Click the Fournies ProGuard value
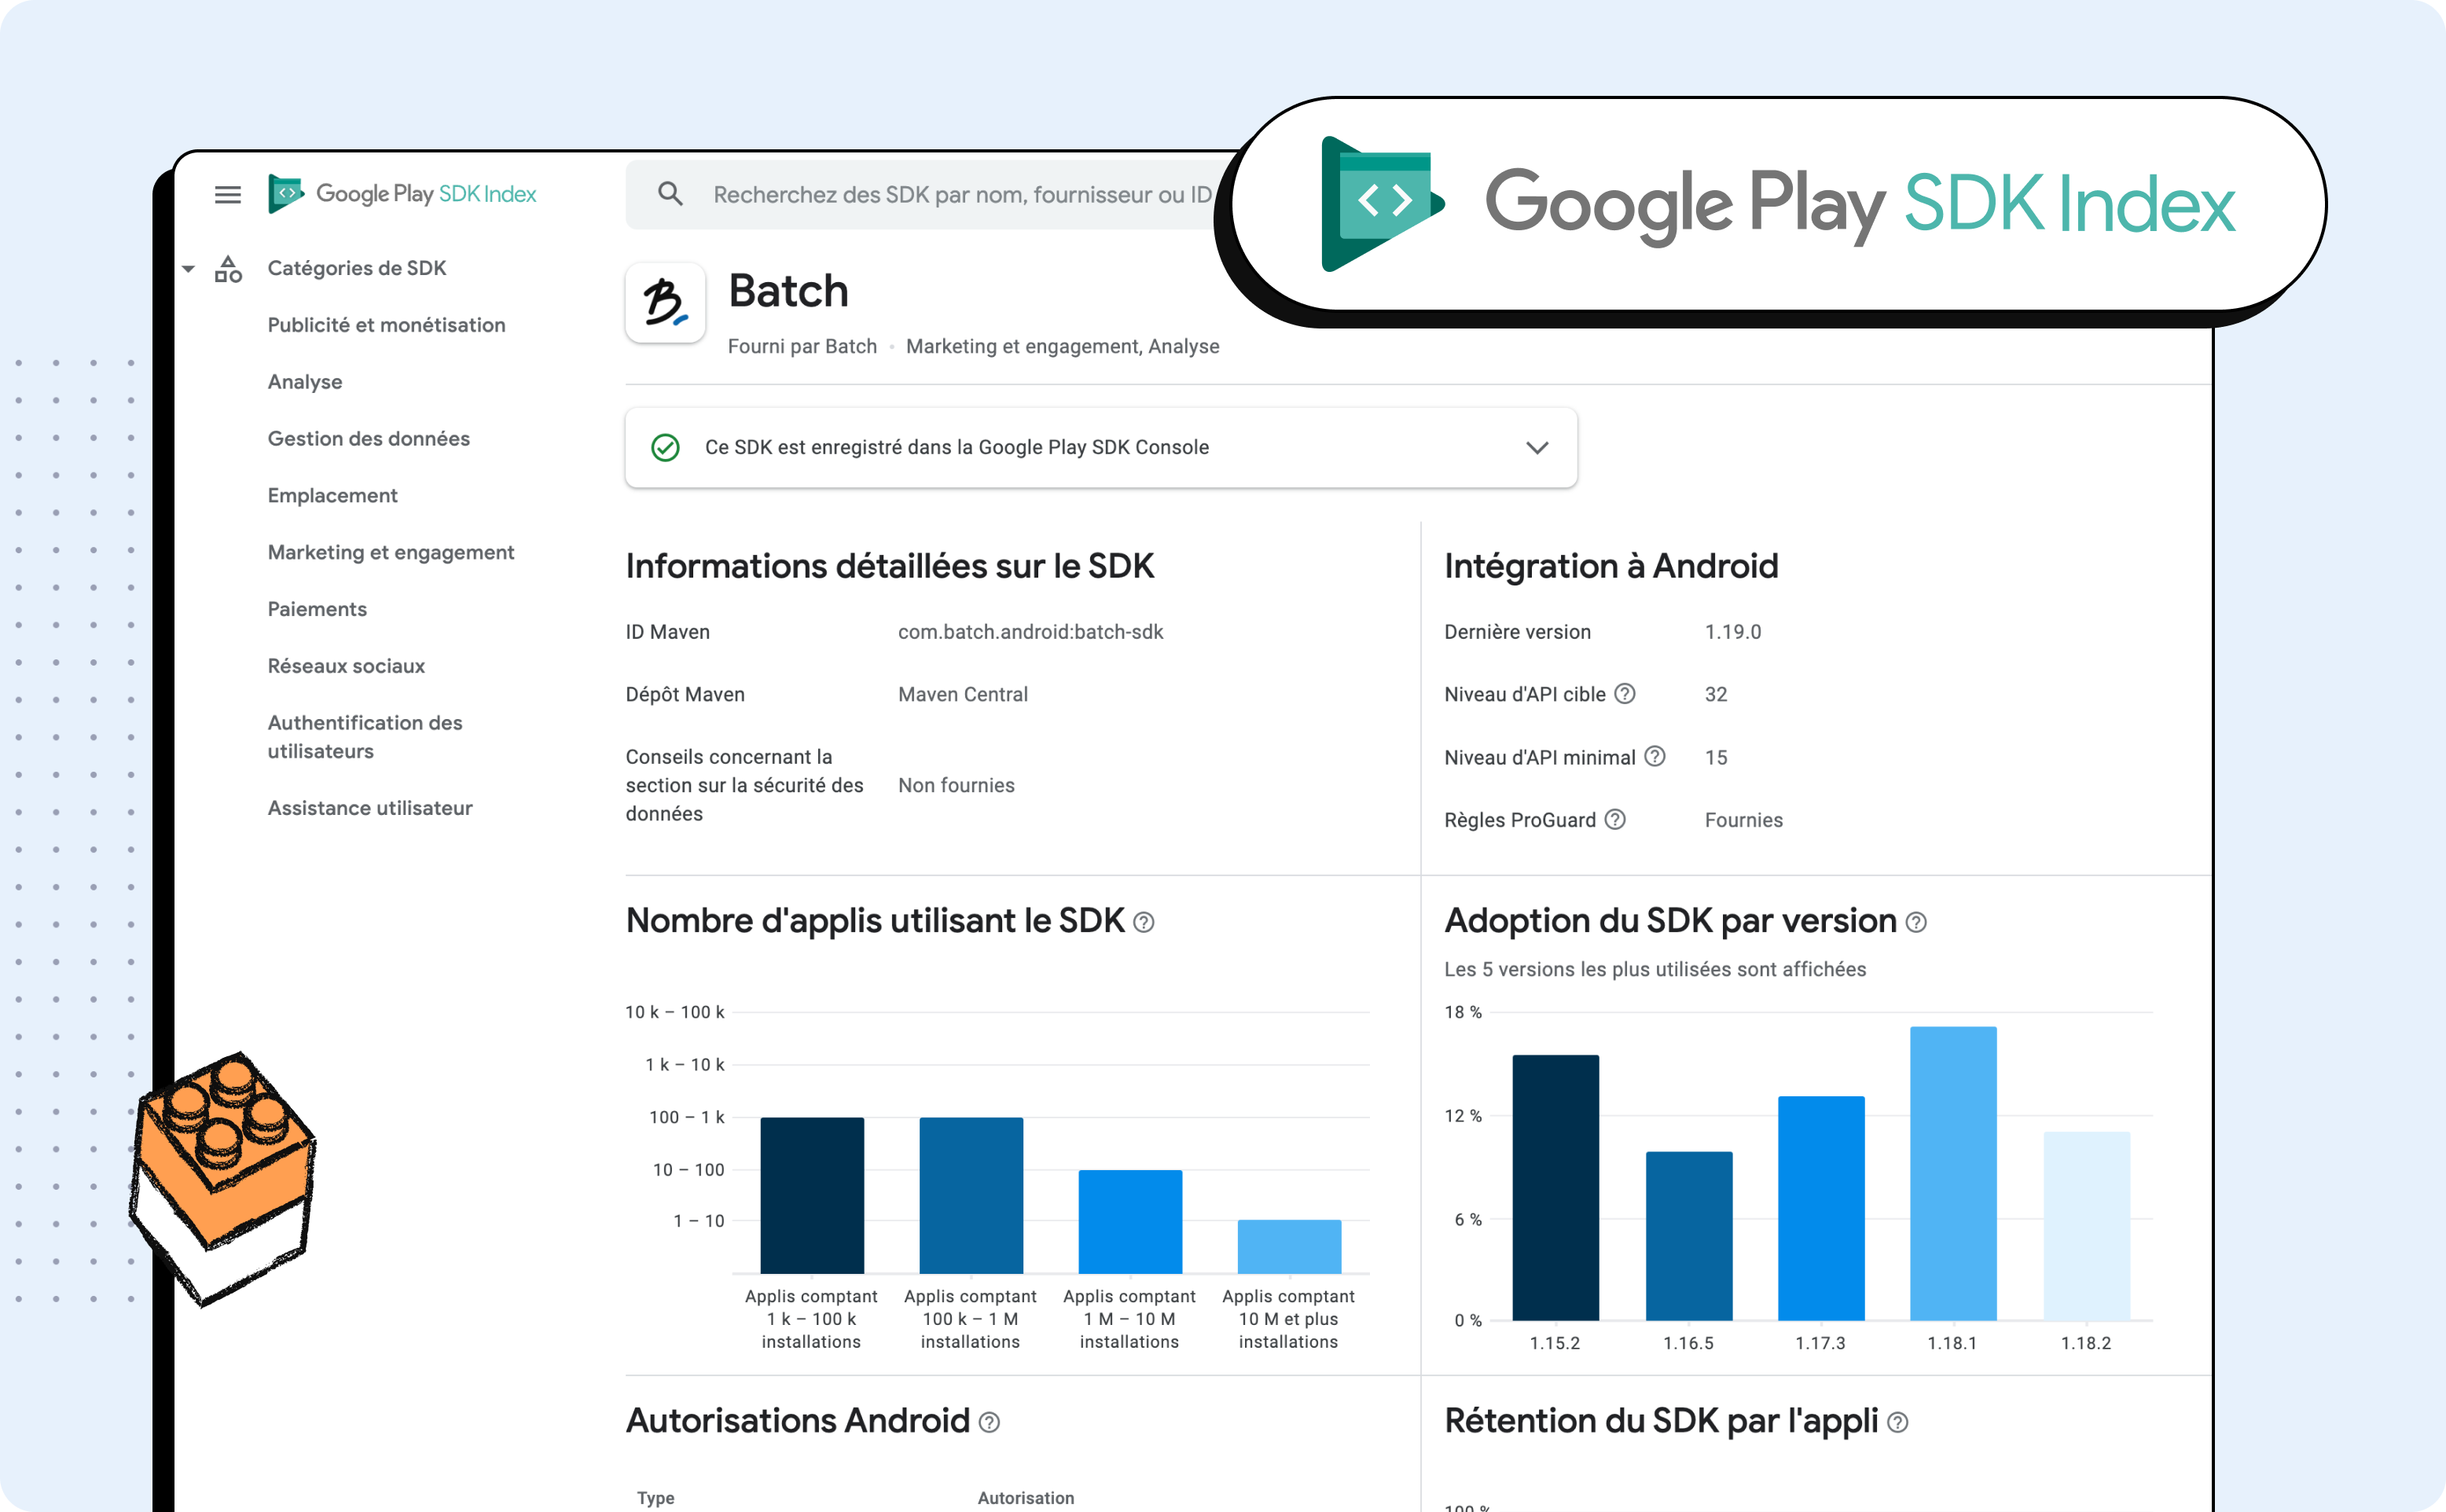Image resolution: width=2446 pixels, height=1512 pixels. 1743,819
